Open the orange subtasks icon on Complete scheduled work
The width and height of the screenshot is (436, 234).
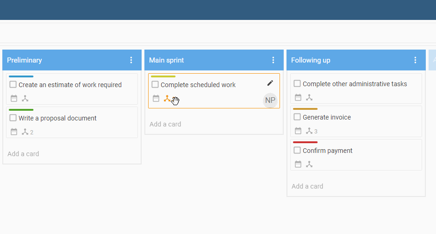(x=167, y=99)
